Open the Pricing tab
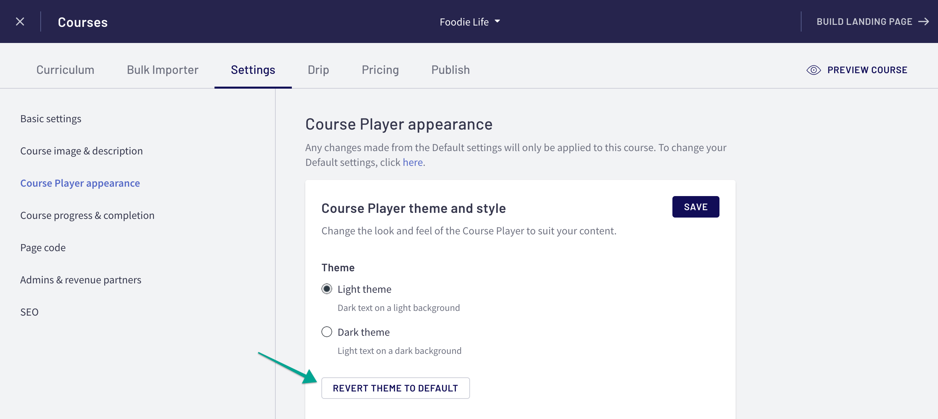 click(x=380, y=70)
